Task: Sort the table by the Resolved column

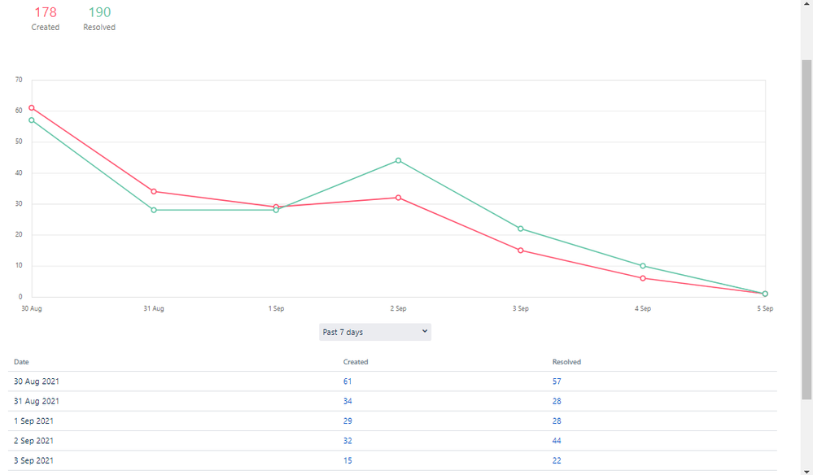Action: coord(566,362)
